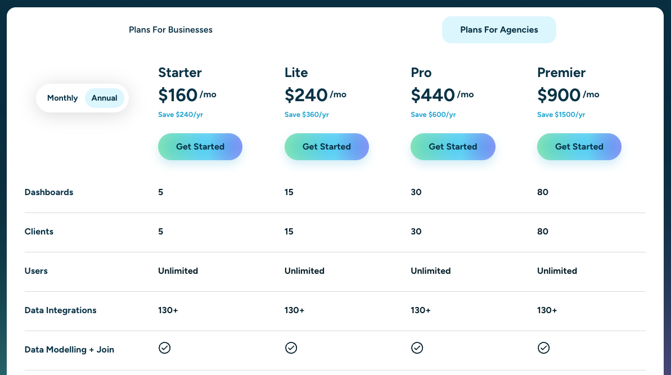
Task: Click Get Started for the Starter plan
Action: click(x=200, y=146)
